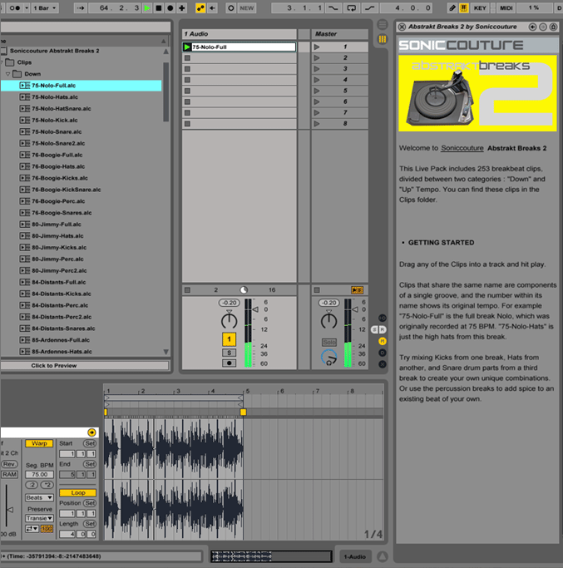Toggle Track Delay D section button
The width and height of the screenshot is (563, 568).
coord(383,353)
